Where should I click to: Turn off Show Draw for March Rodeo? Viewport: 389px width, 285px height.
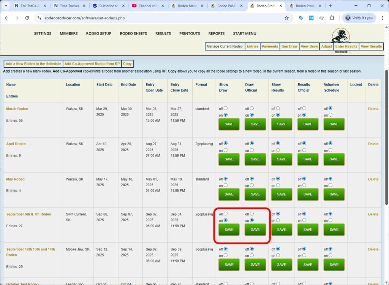point(226,108)
